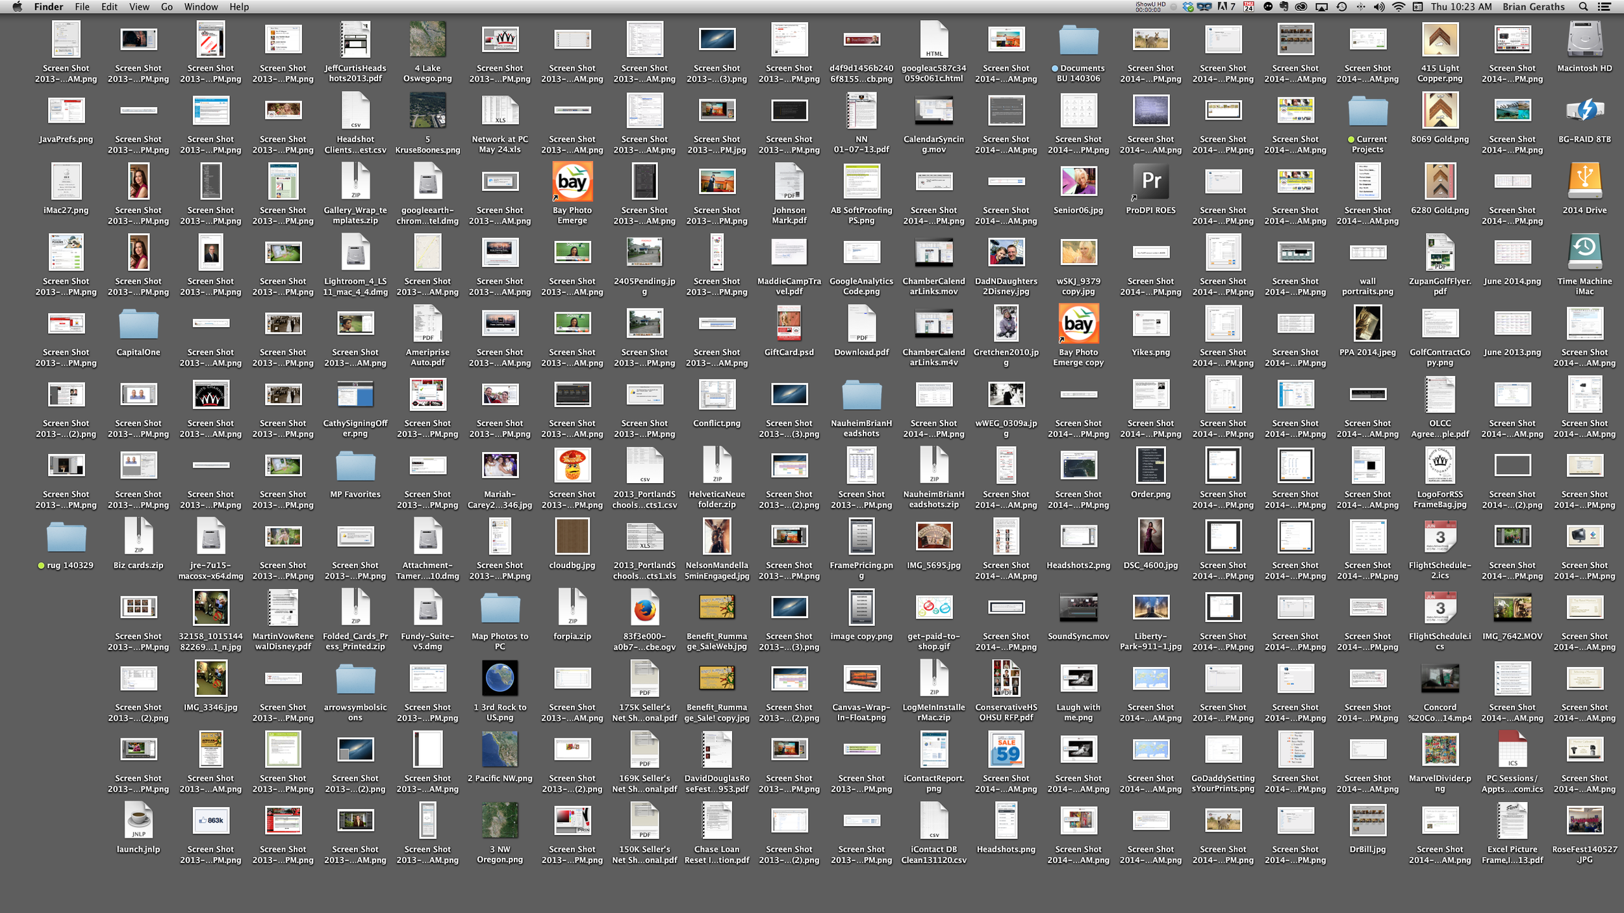Select the ProDPI ROES app shortcut
This screenshot has height=913, width=1624.
1150,182
